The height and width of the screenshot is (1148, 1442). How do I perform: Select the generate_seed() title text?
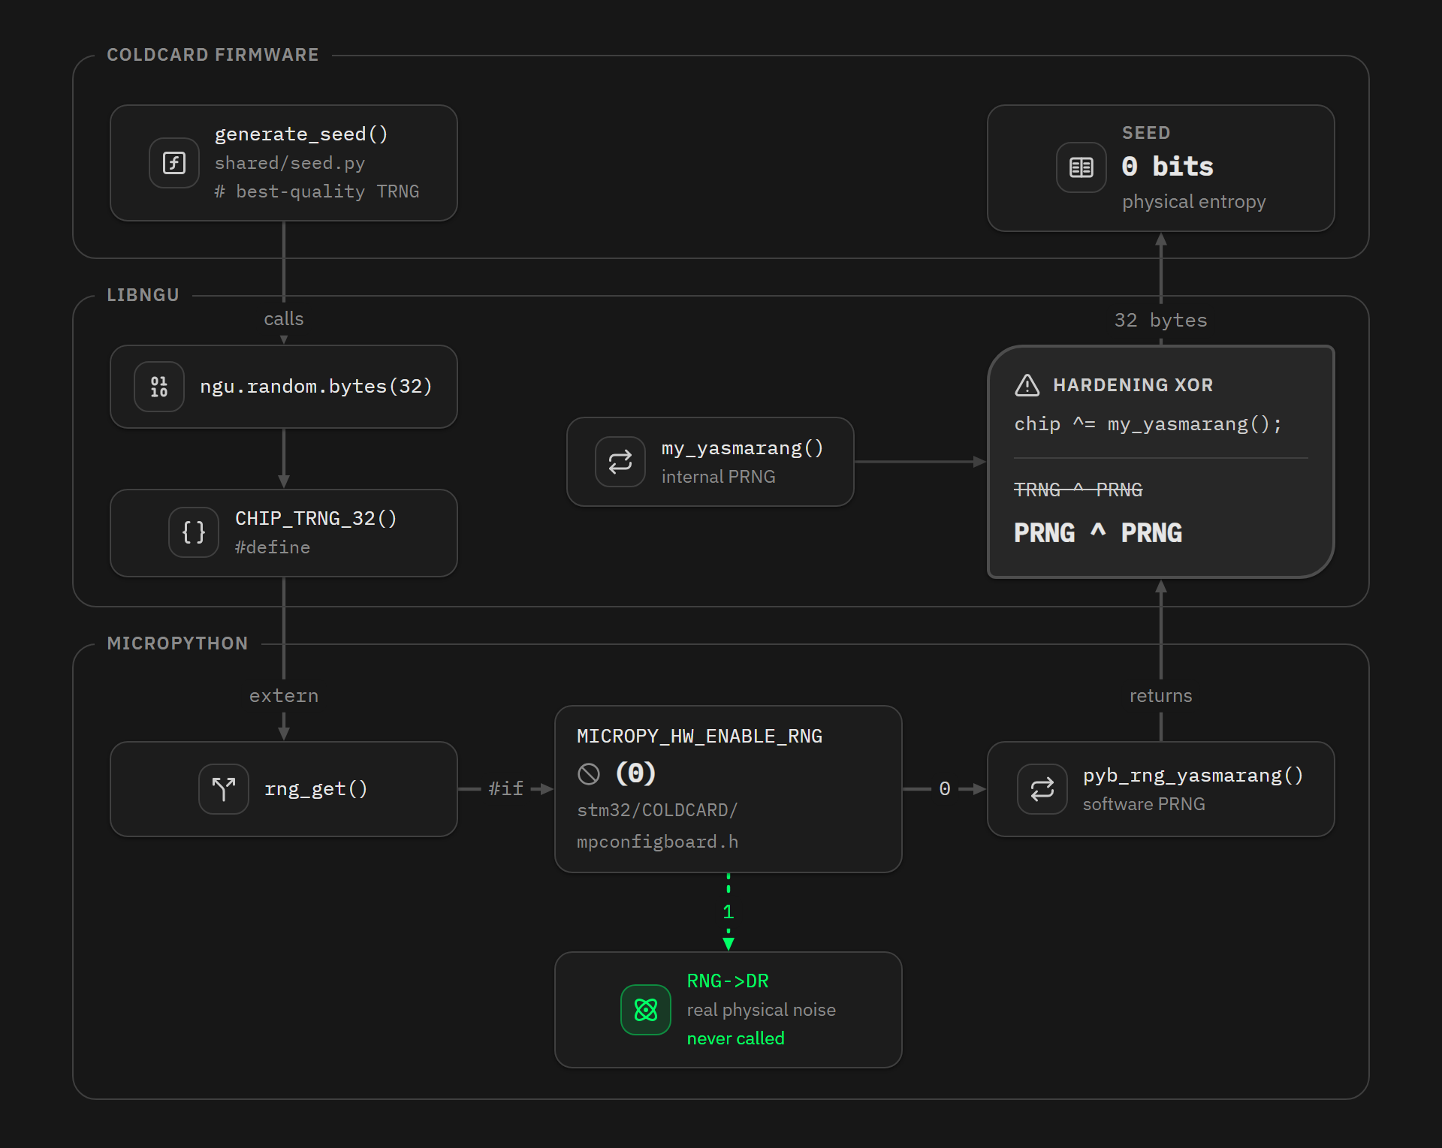pos(301,134)
